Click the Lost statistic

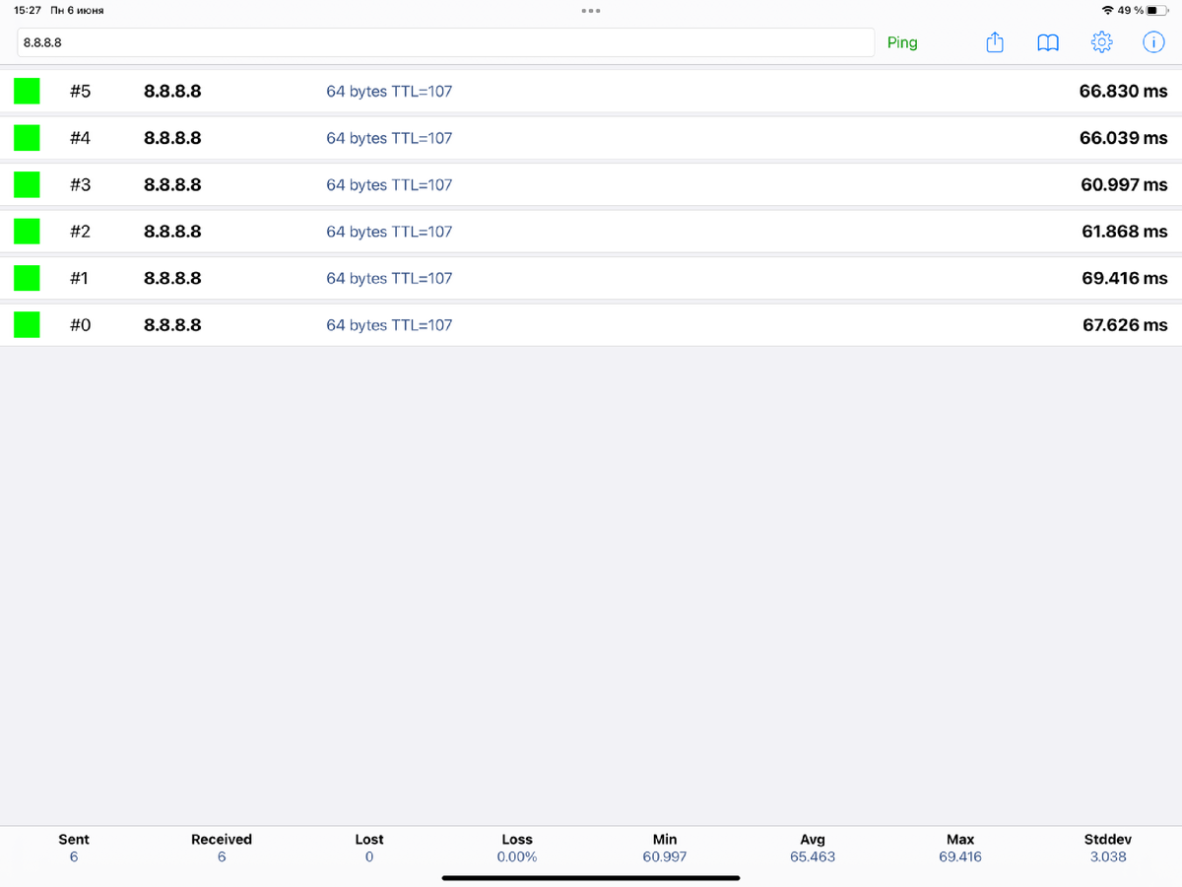click(x=369, y=848)
